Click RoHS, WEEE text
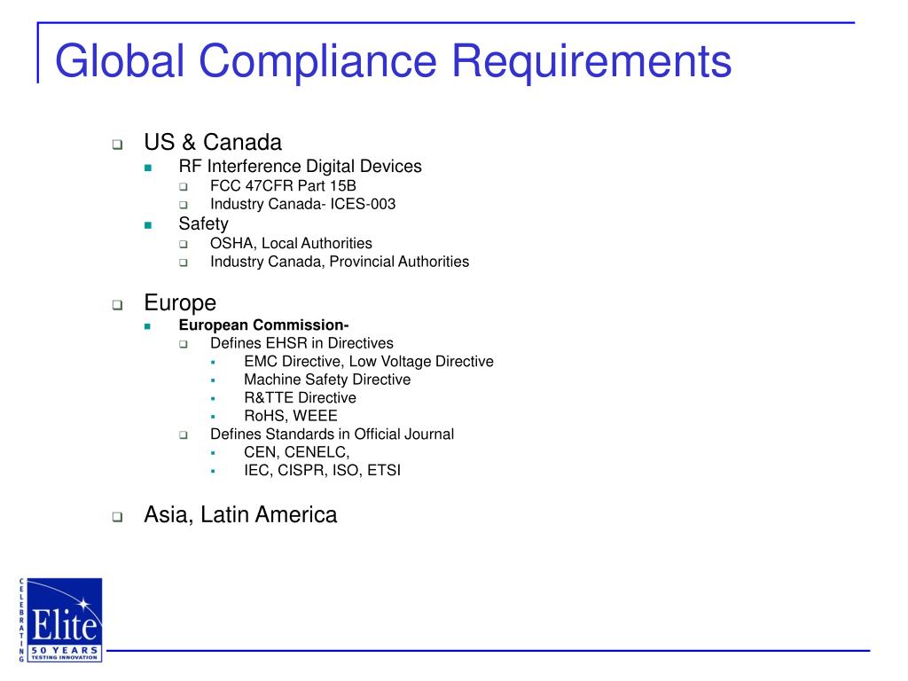908x681 pixels. coord(291,416)
